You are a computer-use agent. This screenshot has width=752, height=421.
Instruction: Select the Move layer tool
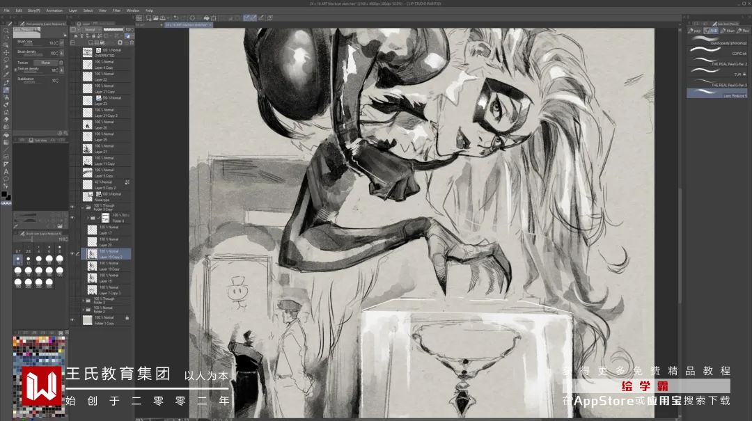pyautogui.click(x=6, y=52)
